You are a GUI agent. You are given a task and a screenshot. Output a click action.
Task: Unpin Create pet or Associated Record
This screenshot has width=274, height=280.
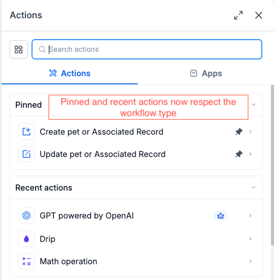coord(239,132)
